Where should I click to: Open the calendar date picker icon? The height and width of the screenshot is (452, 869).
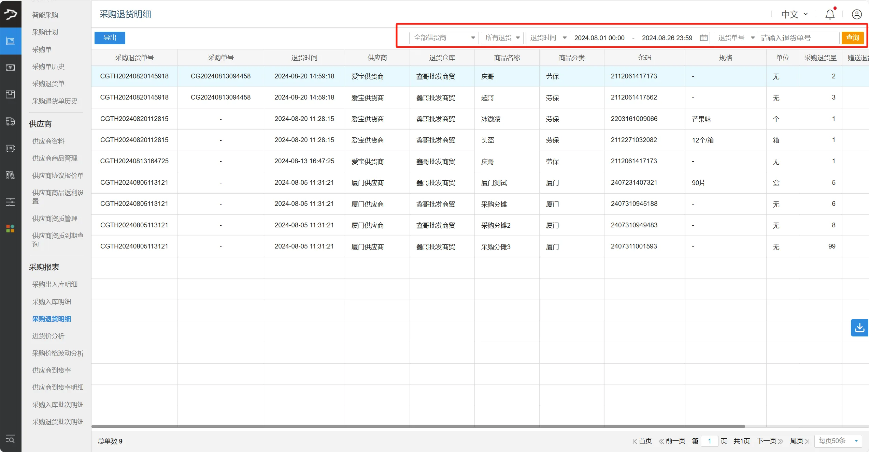click(x=703, y=38)
